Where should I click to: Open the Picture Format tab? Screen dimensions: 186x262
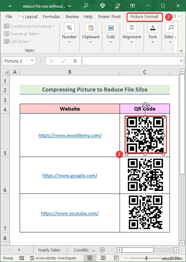pos(144,17)
